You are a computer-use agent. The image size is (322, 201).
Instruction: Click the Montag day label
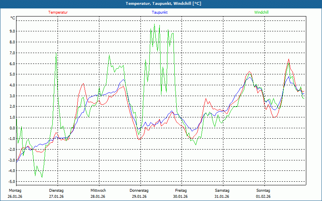coord(14,190)
